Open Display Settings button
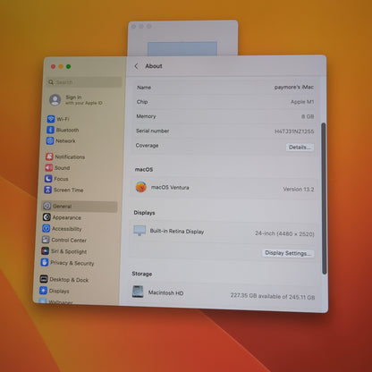 click(288, 253)
